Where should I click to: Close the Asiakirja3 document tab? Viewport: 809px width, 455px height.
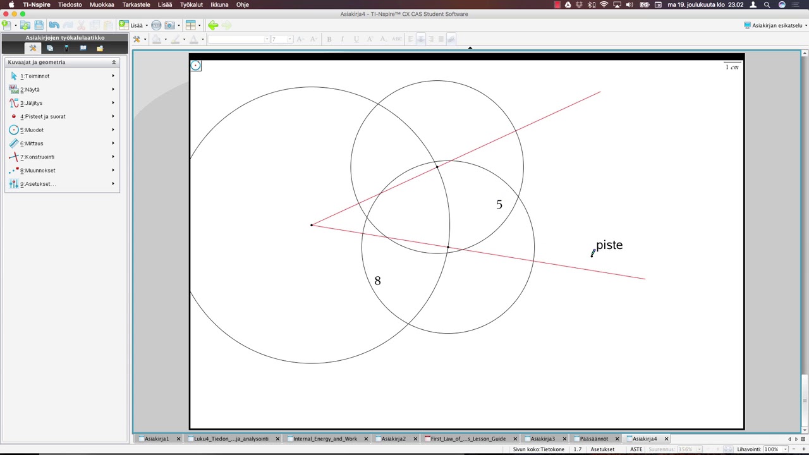point(564,439)
